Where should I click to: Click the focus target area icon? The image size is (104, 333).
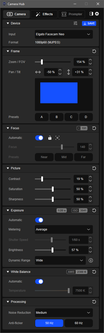pyautogui.click(x=57, y=138)
